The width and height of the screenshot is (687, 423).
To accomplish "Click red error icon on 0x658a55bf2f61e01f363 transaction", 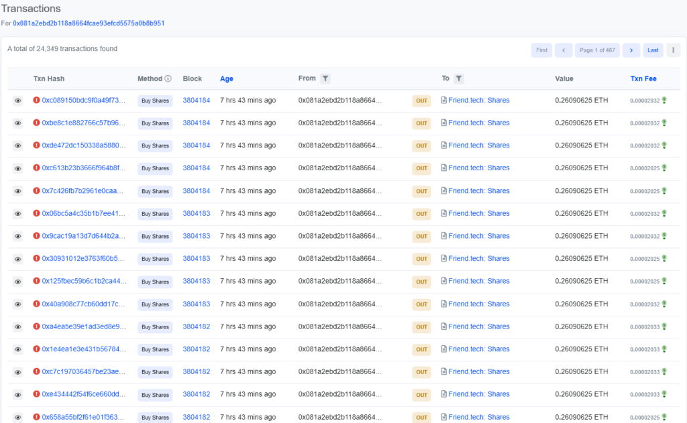I will [36, 417].
